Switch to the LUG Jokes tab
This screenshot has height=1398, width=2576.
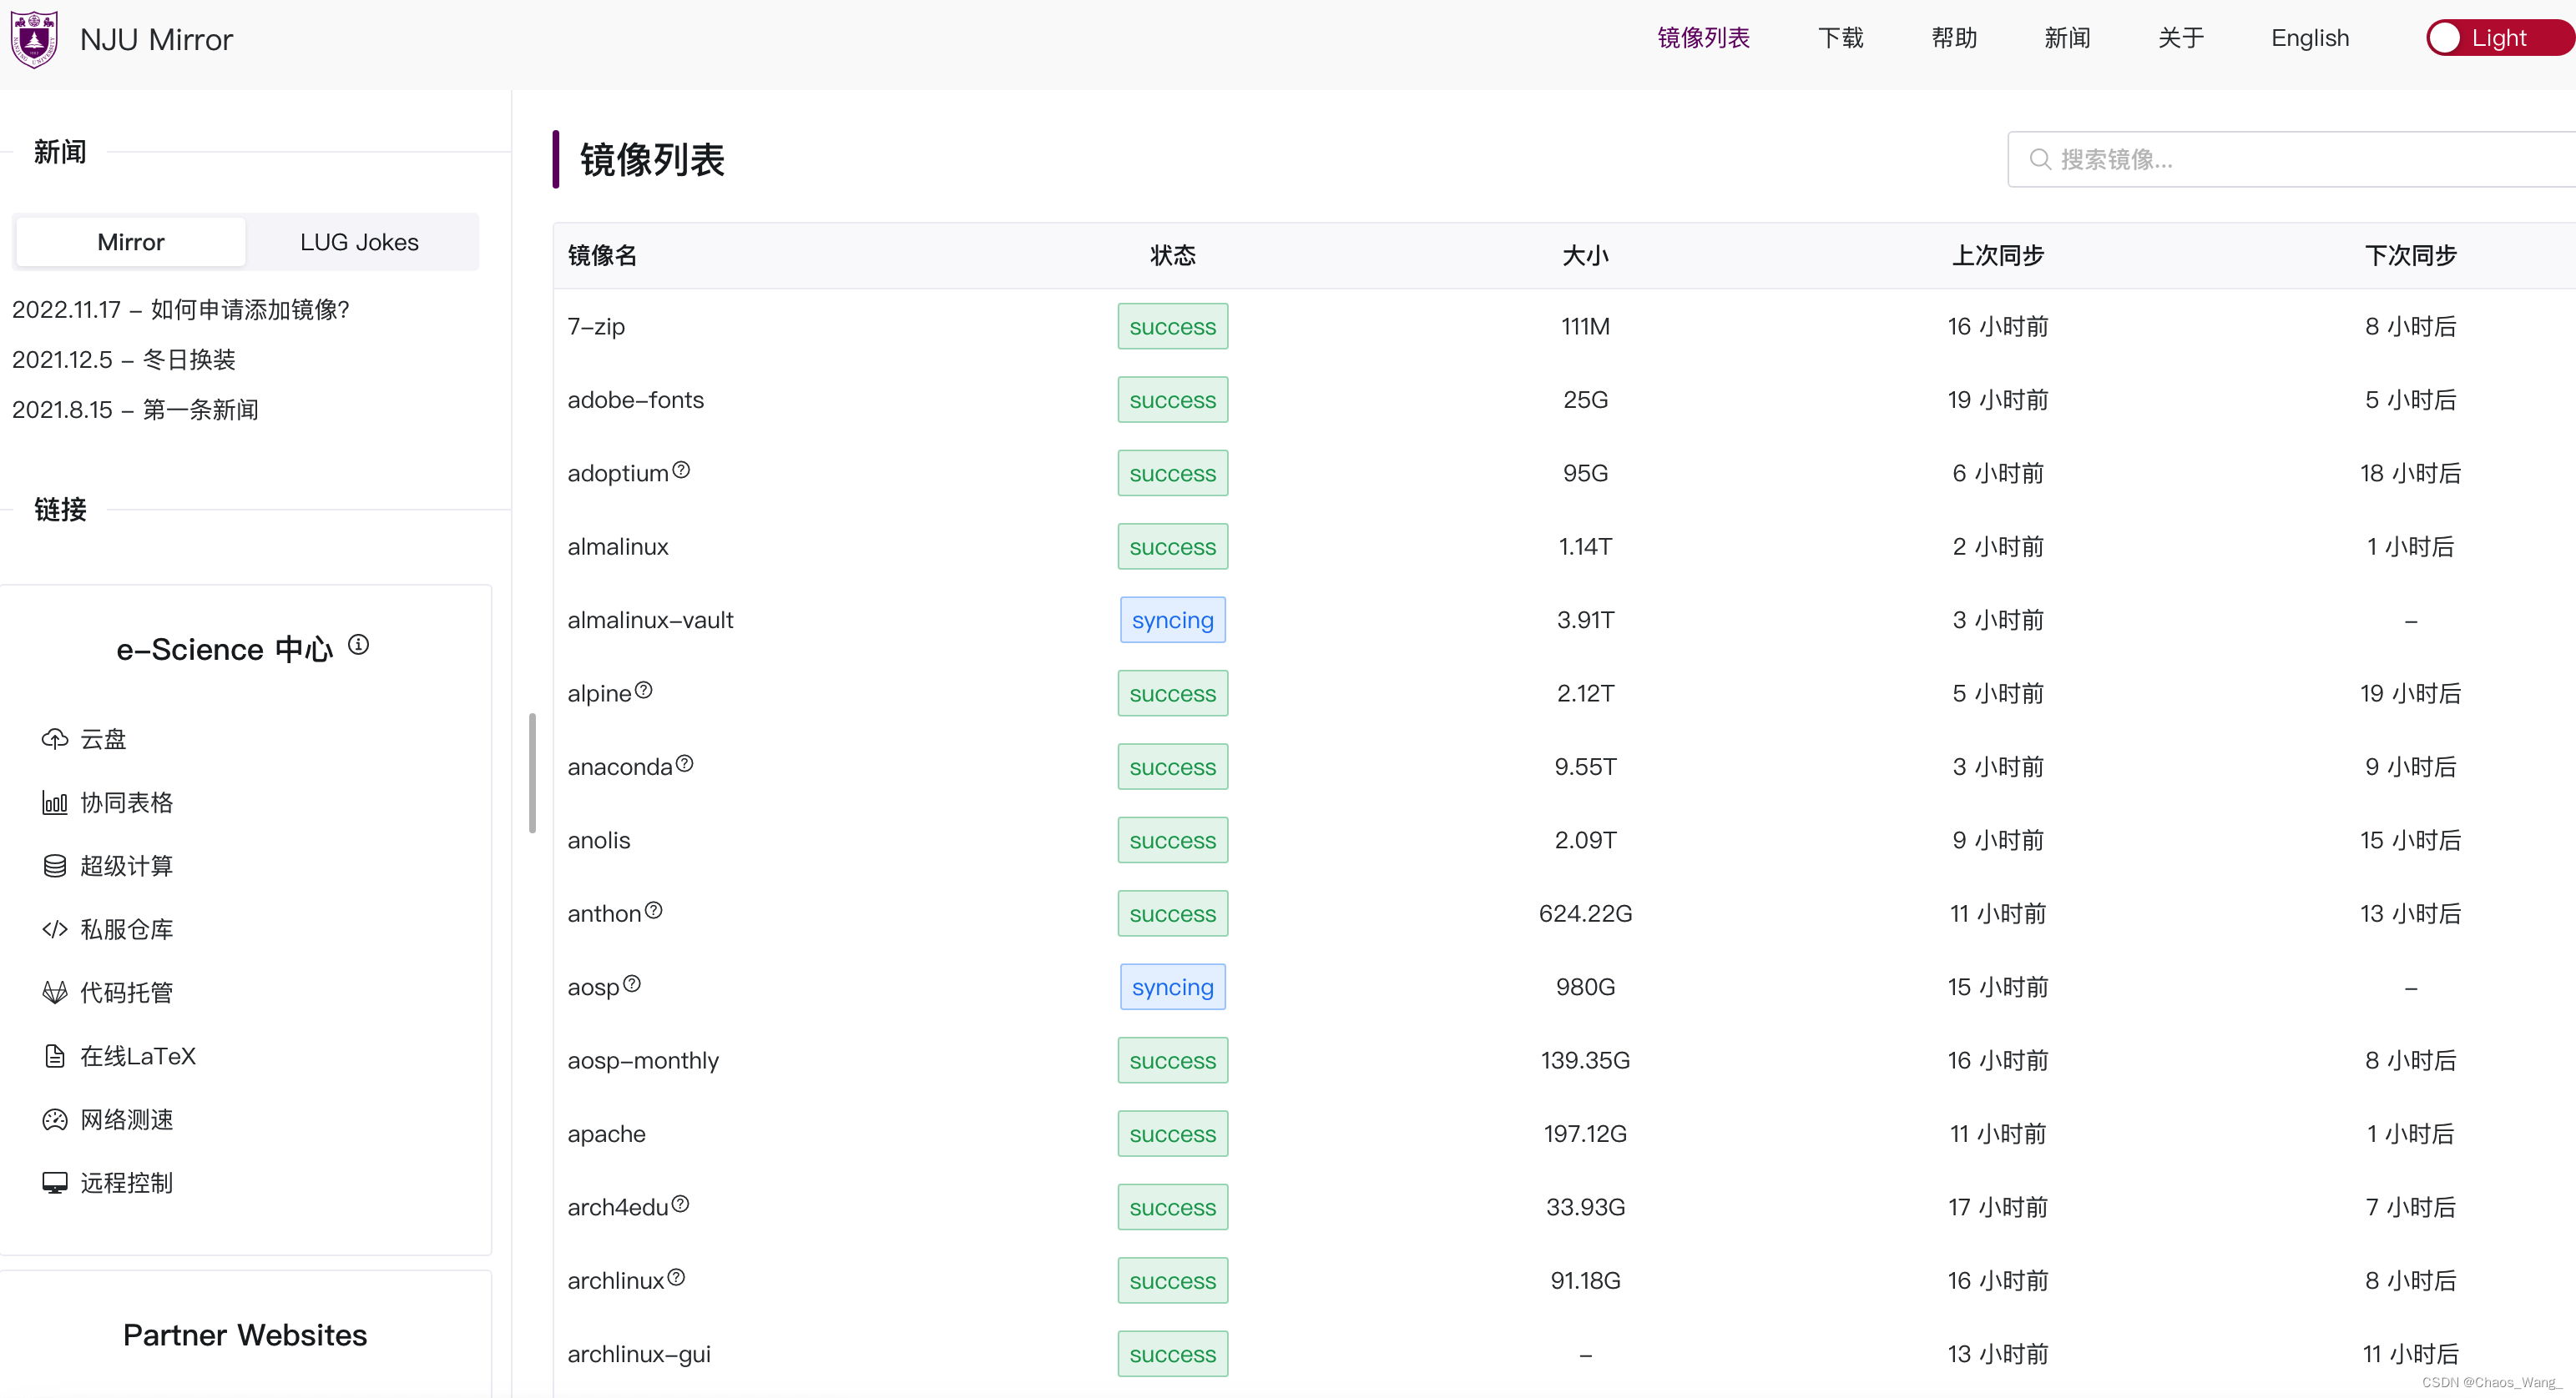click(359, 241)
